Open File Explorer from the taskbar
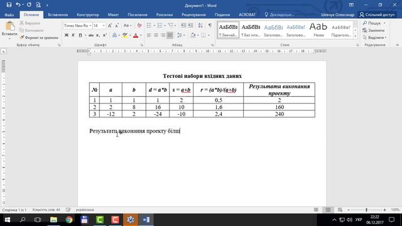 (53, 220)
